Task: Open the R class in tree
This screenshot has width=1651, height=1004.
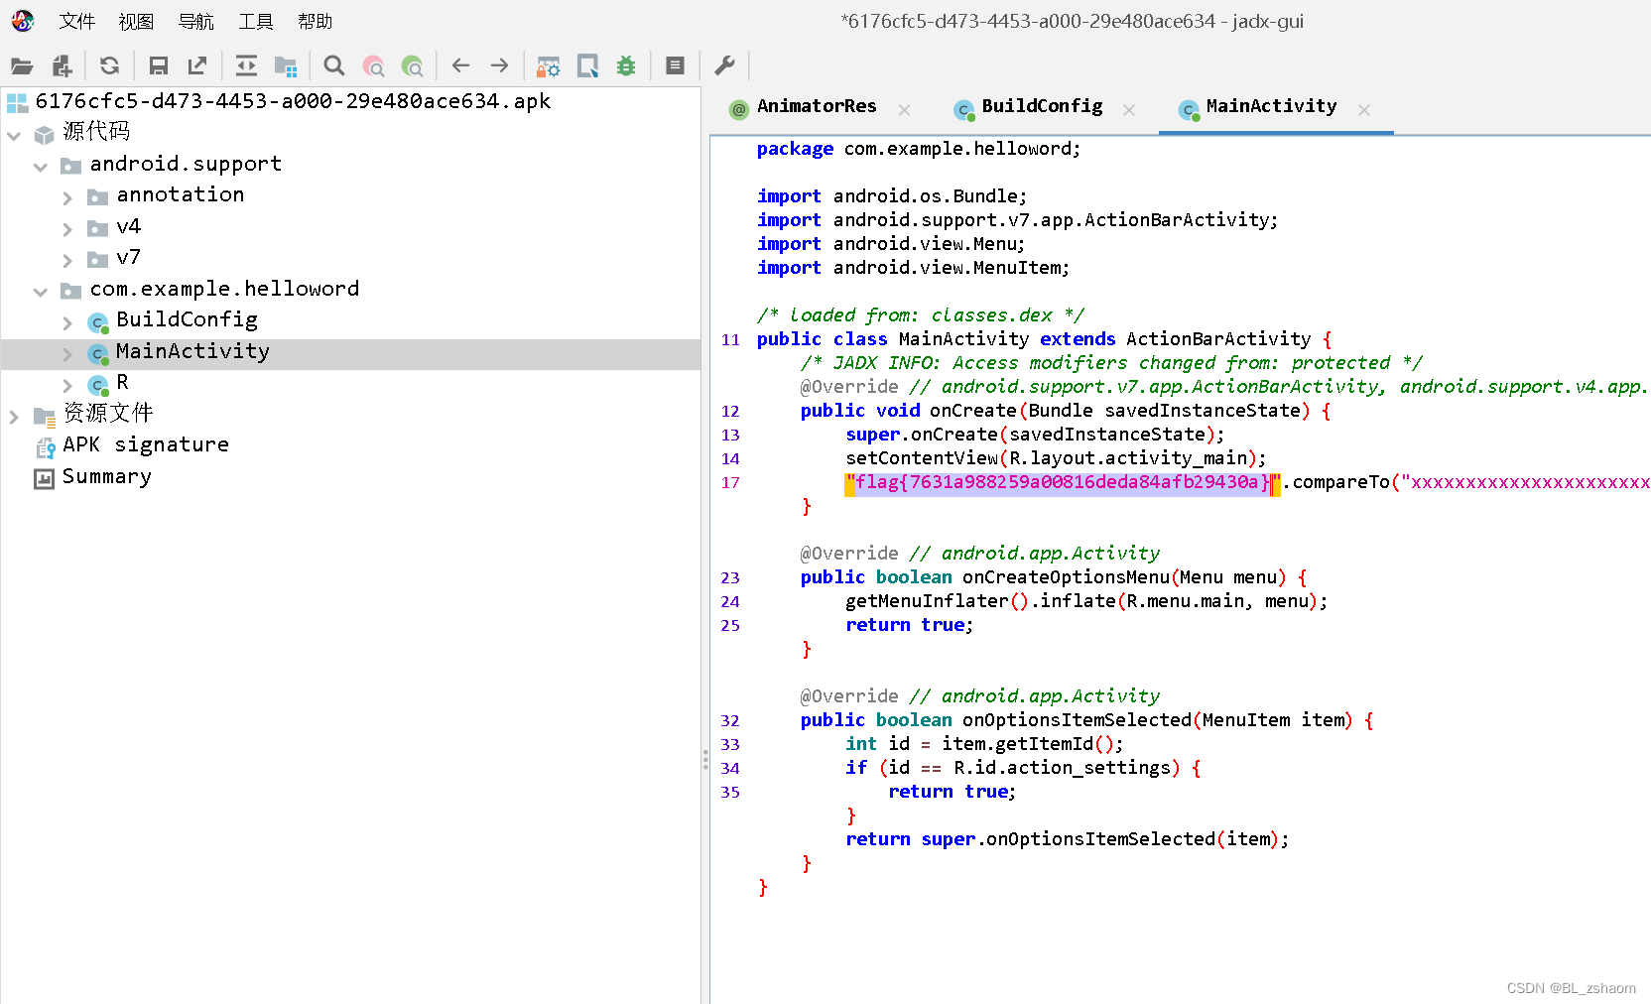Action: click(x=122, y=382)
